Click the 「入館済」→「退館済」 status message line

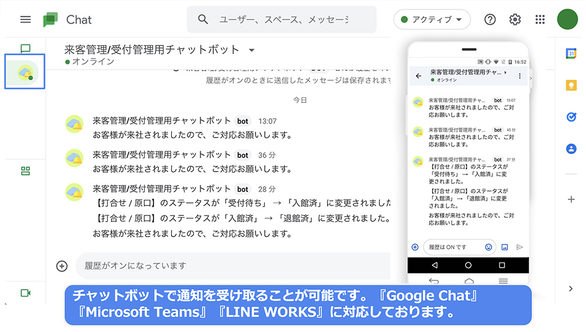[242, 218]
